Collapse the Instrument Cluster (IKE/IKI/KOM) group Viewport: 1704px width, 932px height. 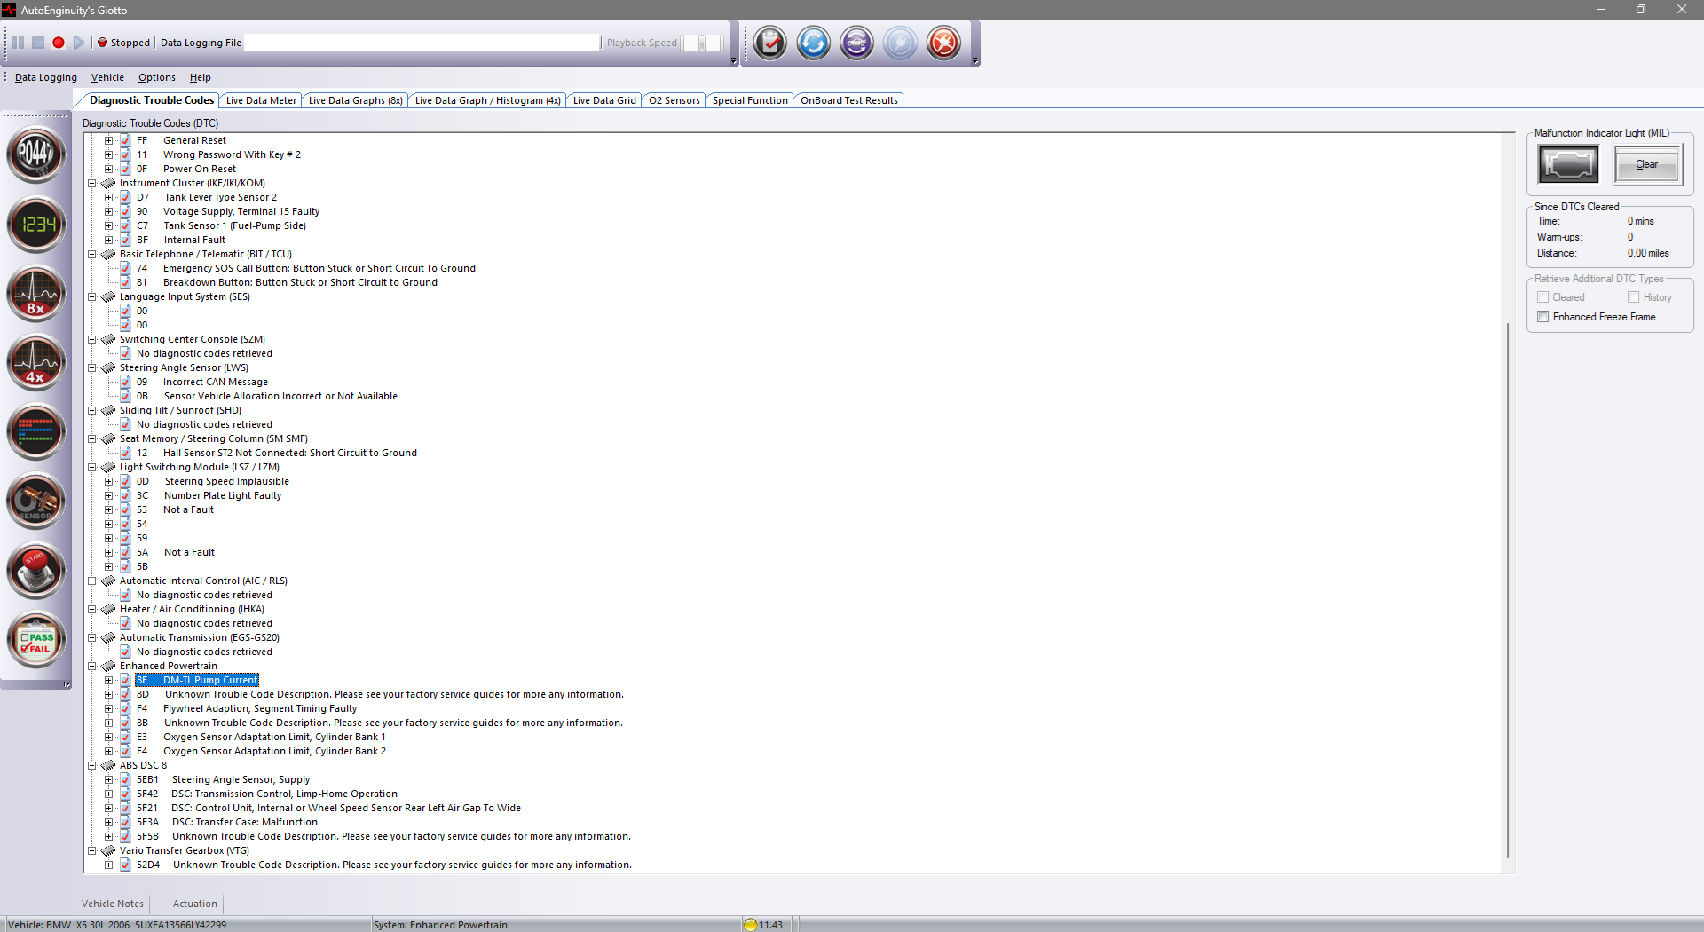[x=91, y=183]
